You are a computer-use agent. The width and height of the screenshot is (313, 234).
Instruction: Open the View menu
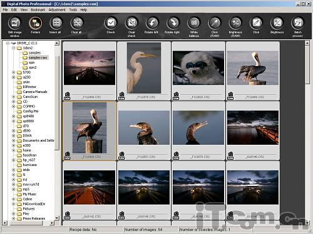[24, 10]
